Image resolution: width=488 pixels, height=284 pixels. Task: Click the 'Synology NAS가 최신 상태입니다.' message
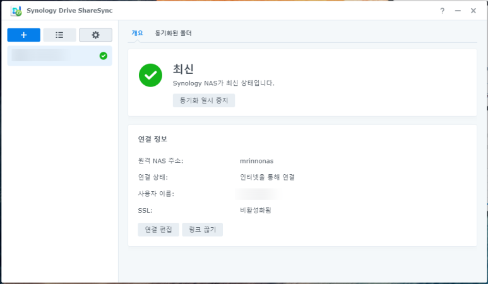coord(223,83)
